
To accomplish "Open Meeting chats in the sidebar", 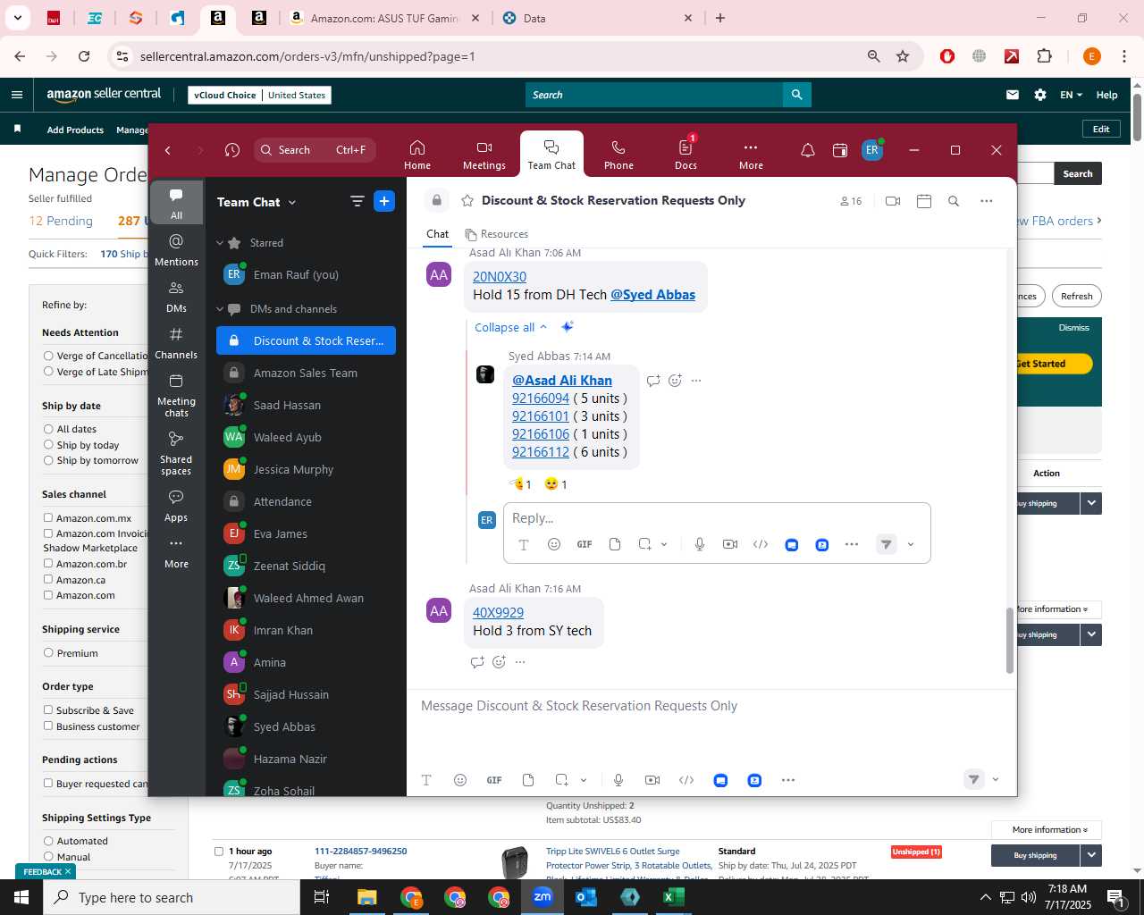I will (x=176, y=396).
